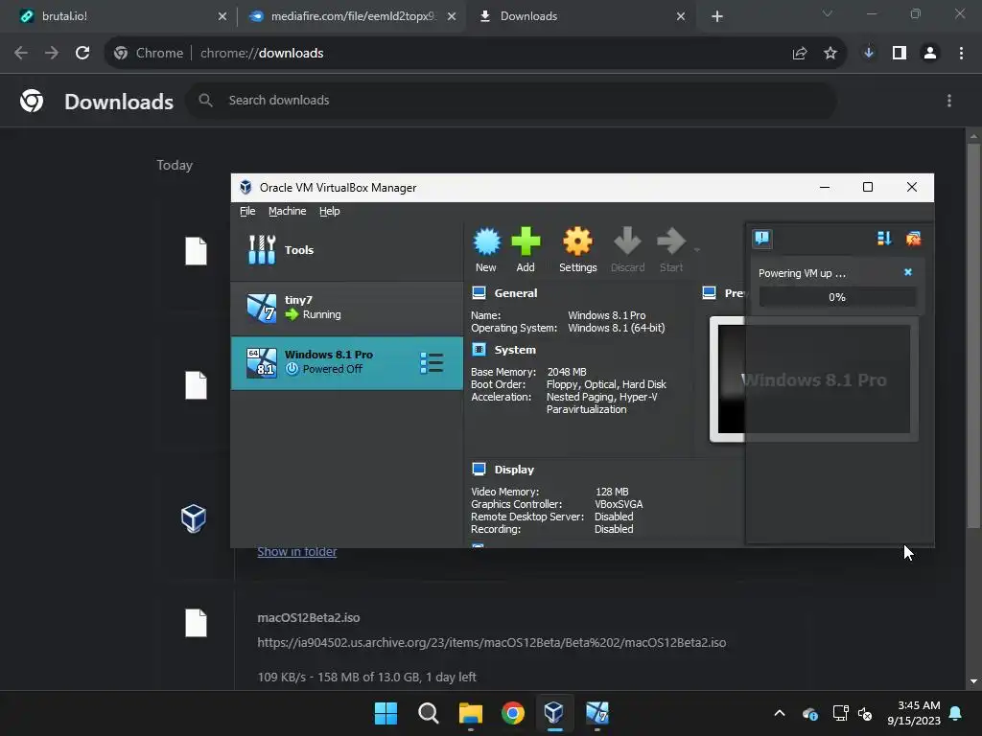982x736 pixels.
Task: Click the clear notifications icon
Action: pyautogui.click(x=913, y=239)
